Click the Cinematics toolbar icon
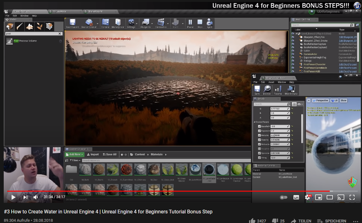This screenshot has height=223, width=362. click(x=161, y=23)
